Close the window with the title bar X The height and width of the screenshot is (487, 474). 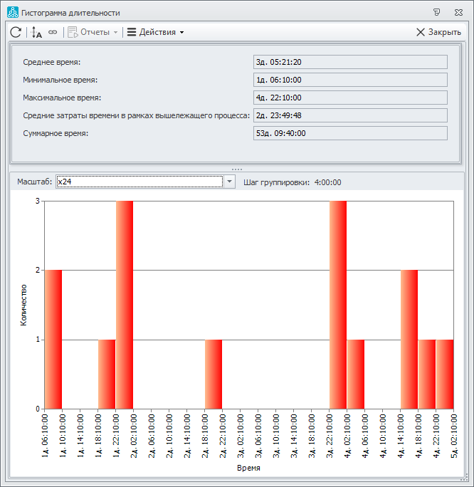pyautogui.click(x=459, y=12)
